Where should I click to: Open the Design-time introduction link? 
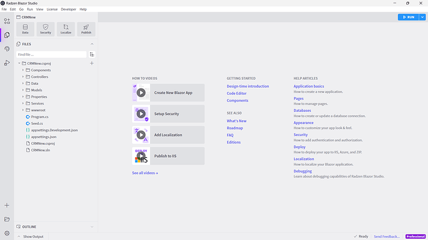click(x=247, y=86)
